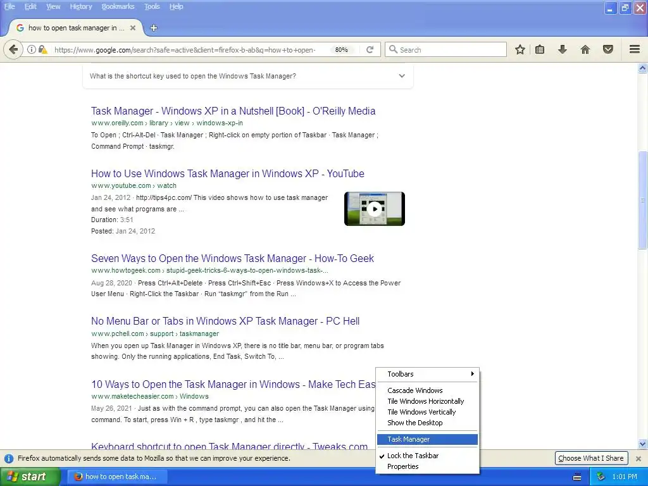Open the Edit menu

(30, 6)
